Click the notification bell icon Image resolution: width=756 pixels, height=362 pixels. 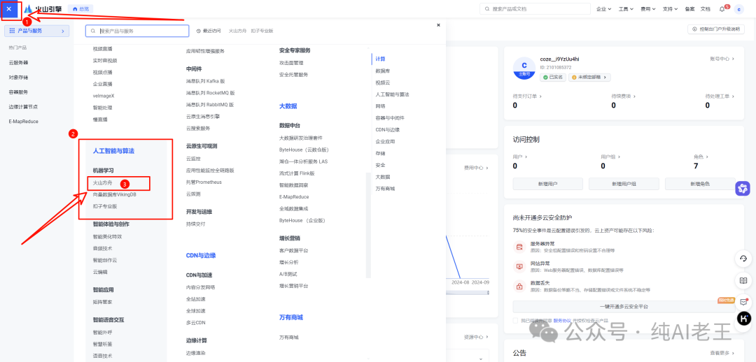tap(722, 8)
